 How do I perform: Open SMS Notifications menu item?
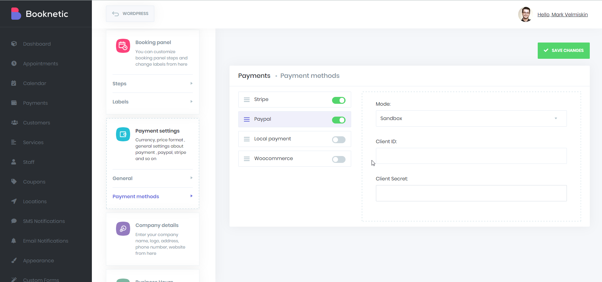44,221
